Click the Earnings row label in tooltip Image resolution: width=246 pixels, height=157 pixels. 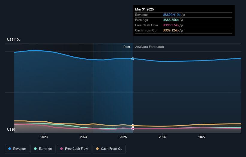[141, 20]
